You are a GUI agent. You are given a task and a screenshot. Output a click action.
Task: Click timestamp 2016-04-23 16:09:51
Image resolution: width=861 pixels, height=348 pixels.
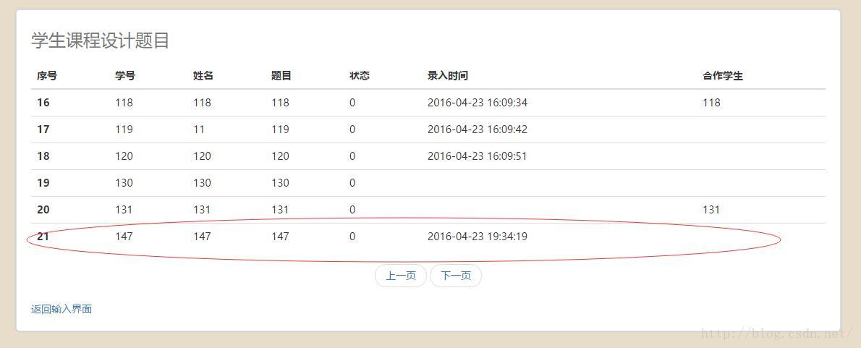[478, 156]
